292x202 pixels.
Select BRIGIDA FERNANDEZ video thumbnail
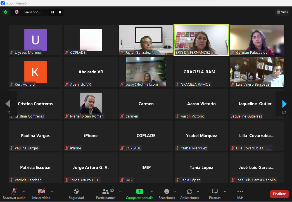[201, 40]
